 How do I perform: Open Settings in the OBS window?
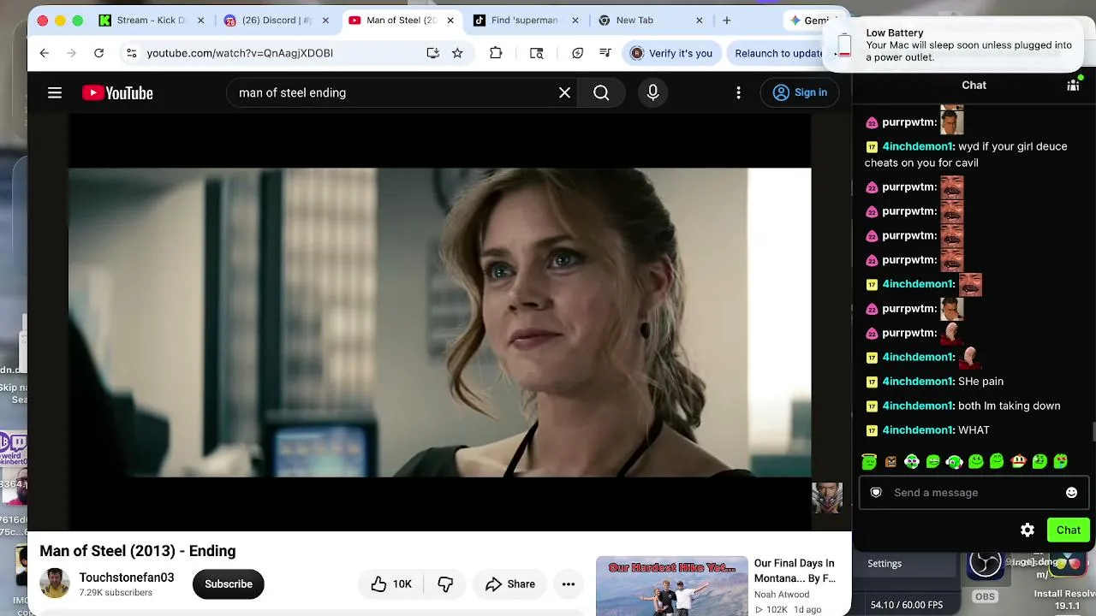pos(885,564)
